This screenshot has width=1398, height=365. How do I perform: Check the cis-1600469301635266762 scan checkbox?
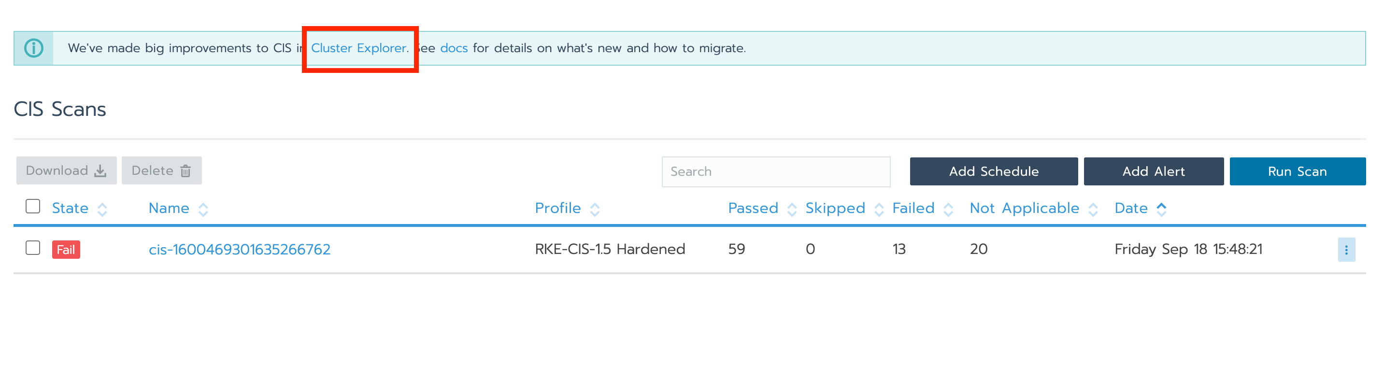coord(32,248)
